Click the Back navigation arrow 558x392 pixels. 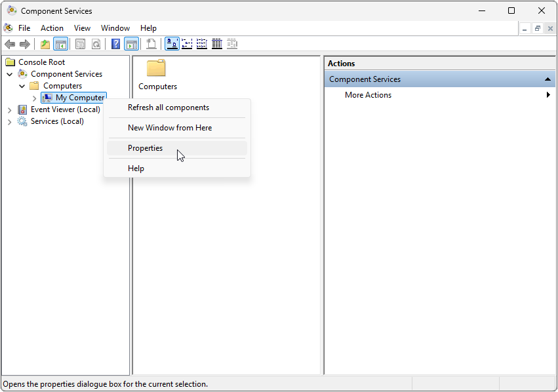(x=10, y=44)
